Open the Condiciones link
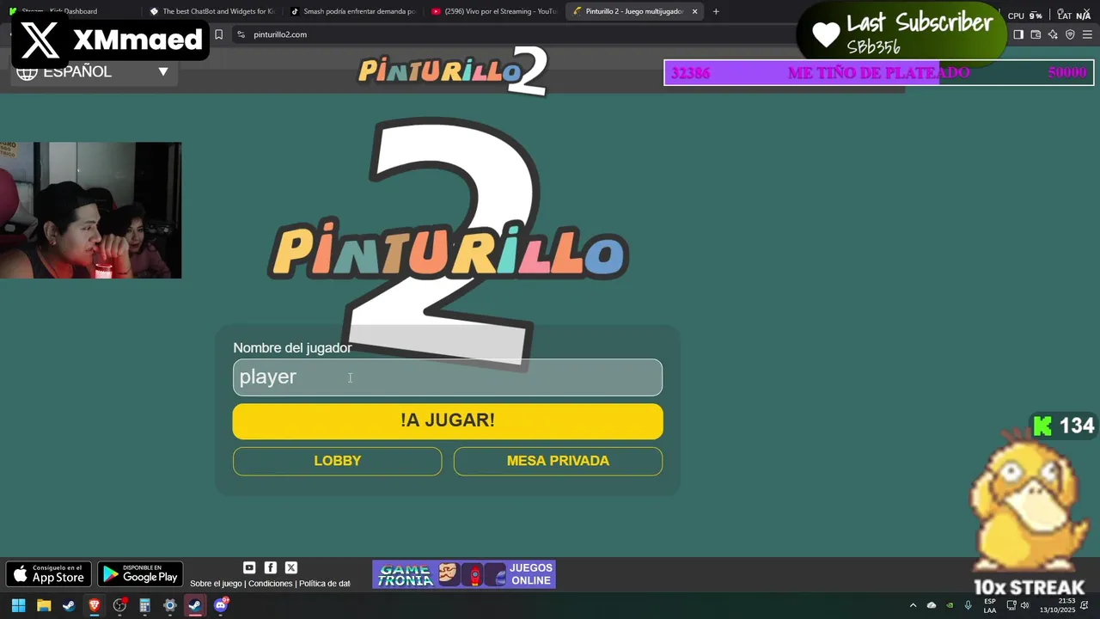 click(271, 584)
